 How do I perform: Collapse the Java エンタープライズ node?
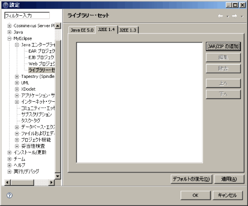(17, 45)
